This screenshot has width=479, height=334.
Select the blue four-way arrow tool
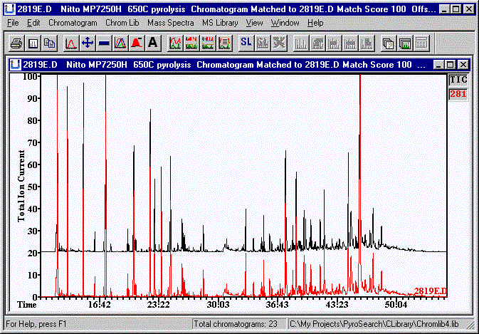point(88,43)
